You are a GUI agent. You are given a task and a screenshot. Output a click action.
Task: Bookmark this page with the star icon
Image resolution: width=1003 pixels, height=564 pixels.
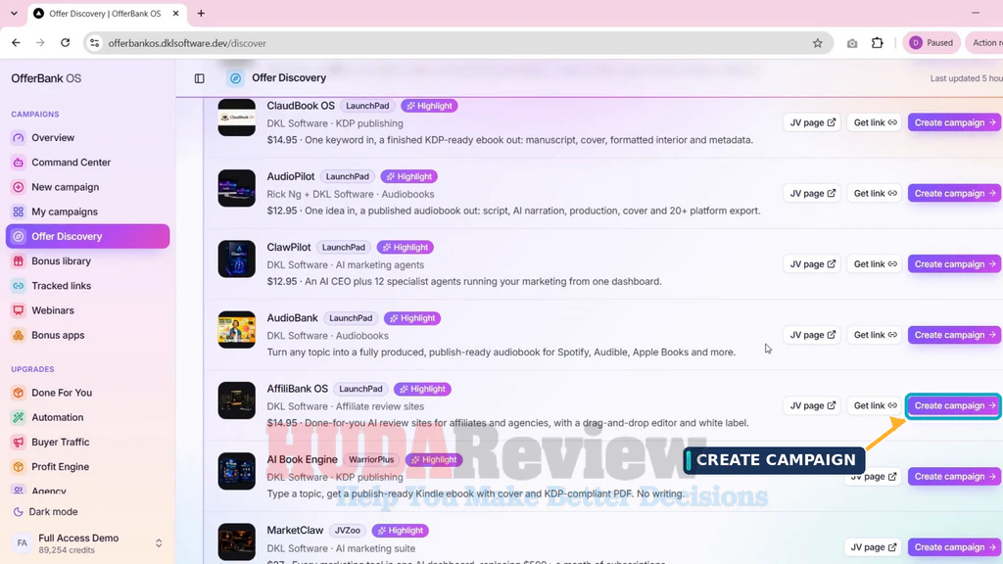tap(818, 43)
